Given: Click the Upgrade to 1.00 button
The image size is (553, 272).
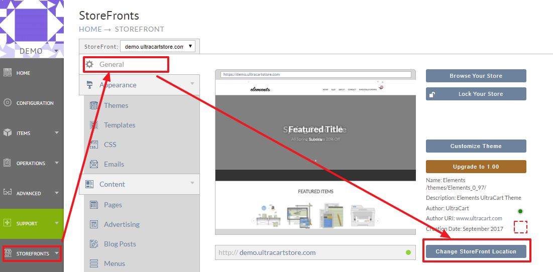Looking at the screenshot, I should (x=476, y=167).
